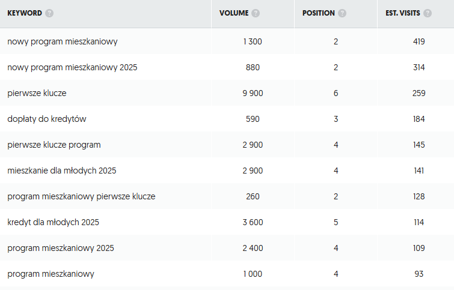Open keyword 'nowy program mieszkaniowy'

coord(63,41)
